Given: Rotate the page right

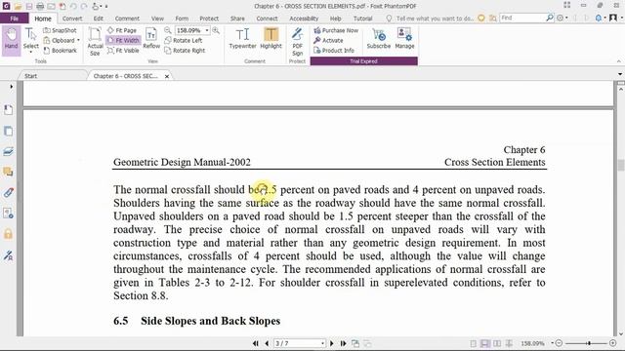Looking at the screenshot, I should pyautogui.click(x=185, y=51).
